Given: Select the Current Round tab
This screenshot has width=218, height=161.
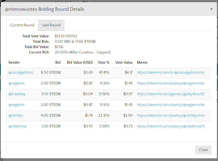Looking at the screenshot, I should tap(22, 25).
